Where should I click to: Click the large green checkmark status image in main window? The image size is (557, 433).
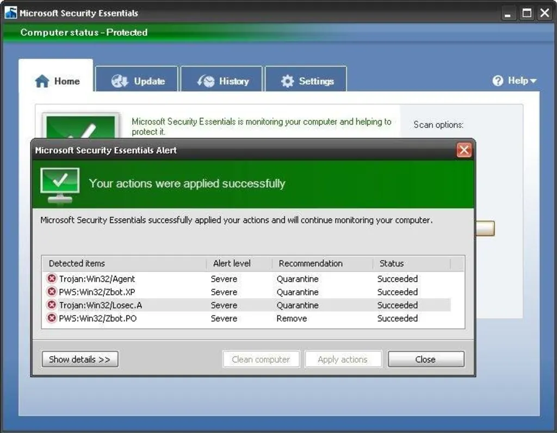(x=81, y=126)
